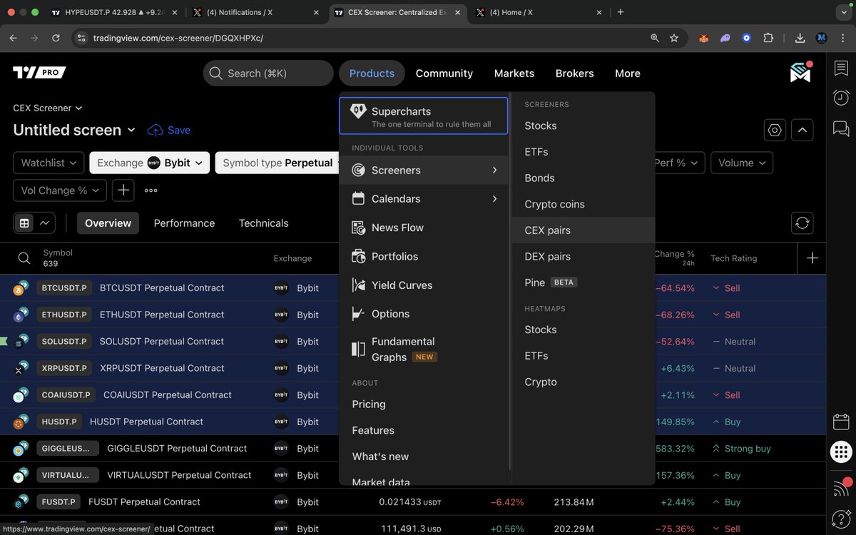Switch to table view layout toggle
Image resolution: width=856 pixels, height=535 pixels.
(x=24, y=223)
